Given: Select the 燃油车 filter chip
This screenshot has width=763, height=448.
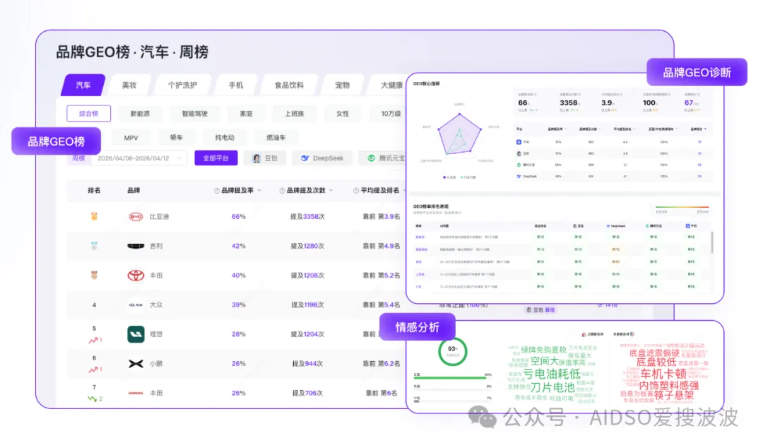Looking at the screenshot, I should (276, 138).
